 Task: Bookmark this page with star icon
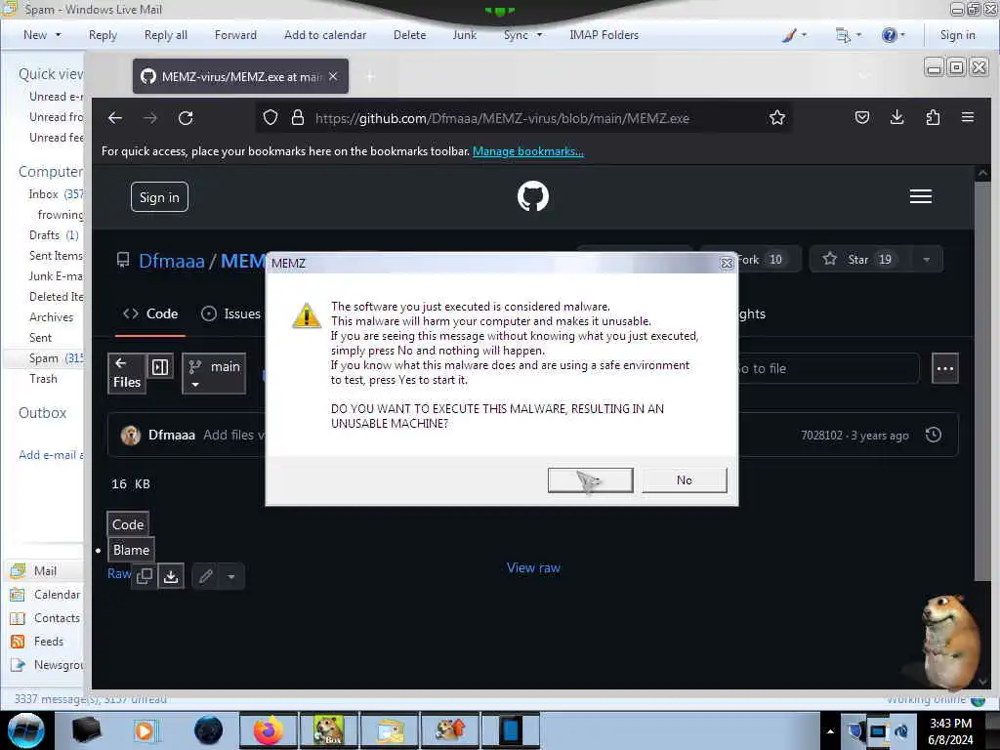776,117
